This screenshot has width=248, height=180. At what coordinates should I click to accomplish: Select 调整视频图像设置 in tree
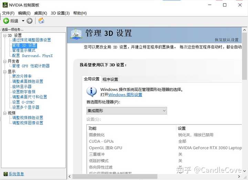pyautogui.click(x=28, y=123)
